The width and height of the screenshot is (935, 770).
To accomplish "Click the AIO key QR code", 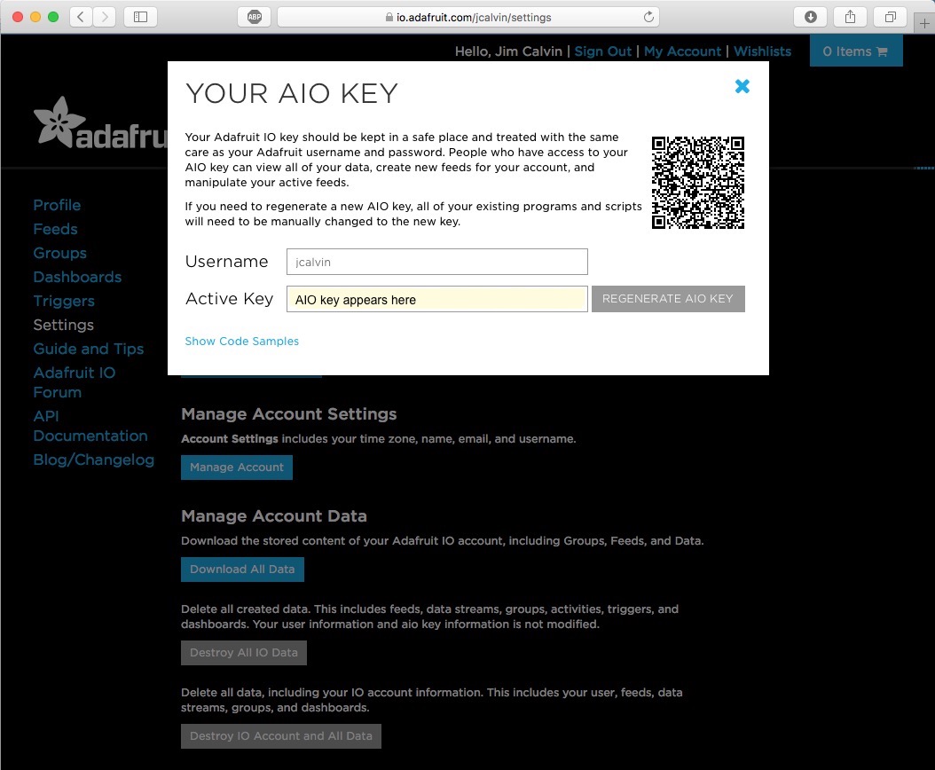I will [697, 183].
